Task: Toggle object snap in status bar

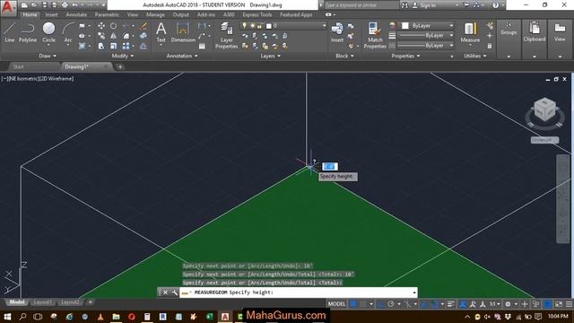Action: click(x=434, y=304)
